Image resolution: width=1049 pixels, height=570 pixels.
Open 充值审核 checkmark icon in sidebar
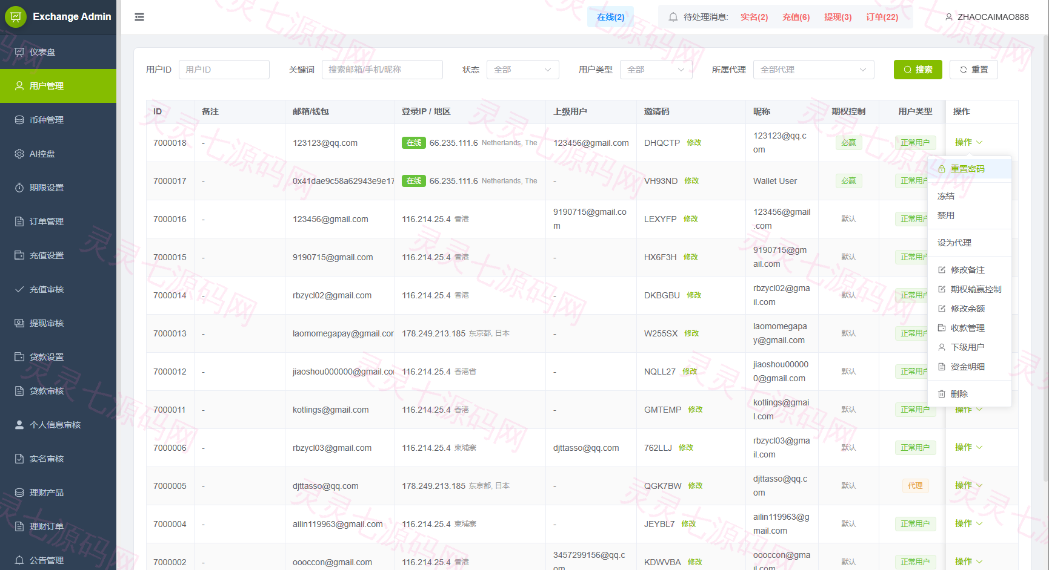point(19,289)
